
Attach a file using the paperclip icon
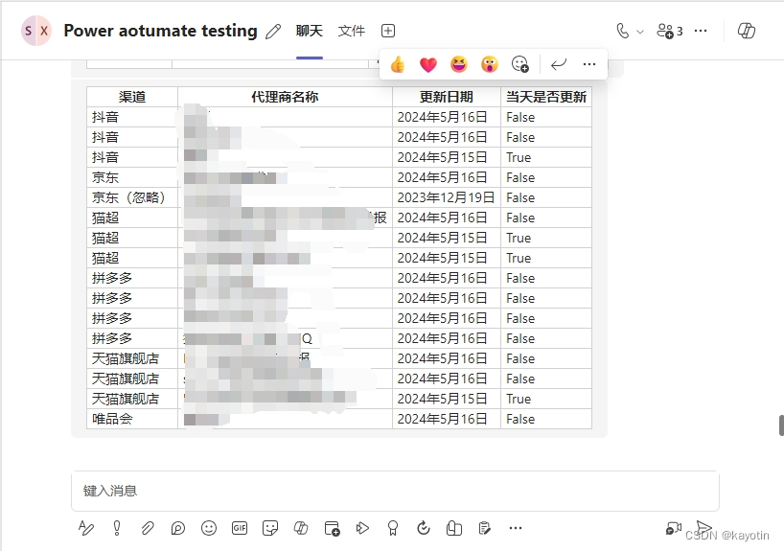[x=148, y=528]
